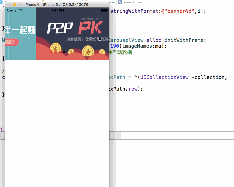
Task: Click stringWithFormat: in the code editor
Action: click(136, 11)
